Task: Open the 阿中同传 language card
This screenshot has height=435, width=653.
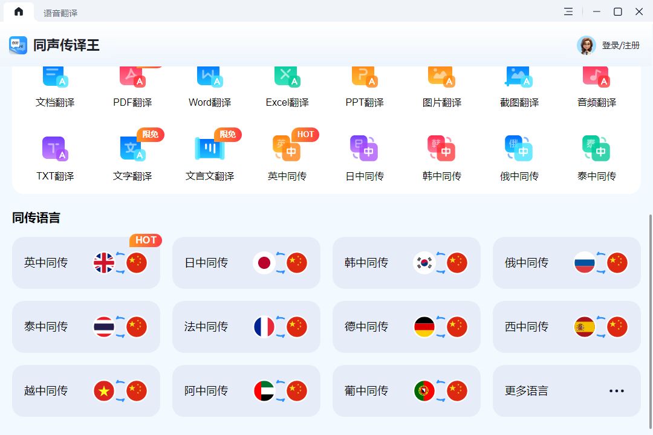Action: (247, 391)
